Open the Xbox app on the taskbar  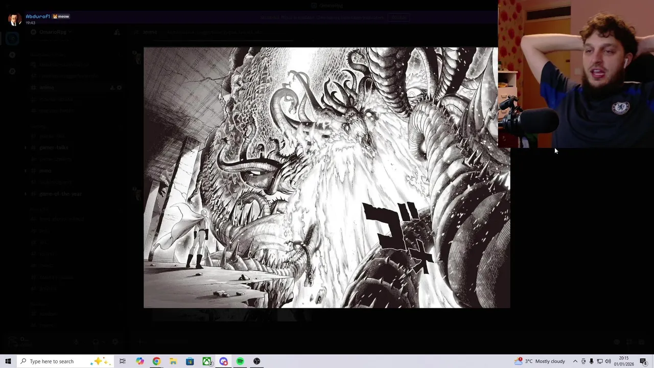point(207,361)
